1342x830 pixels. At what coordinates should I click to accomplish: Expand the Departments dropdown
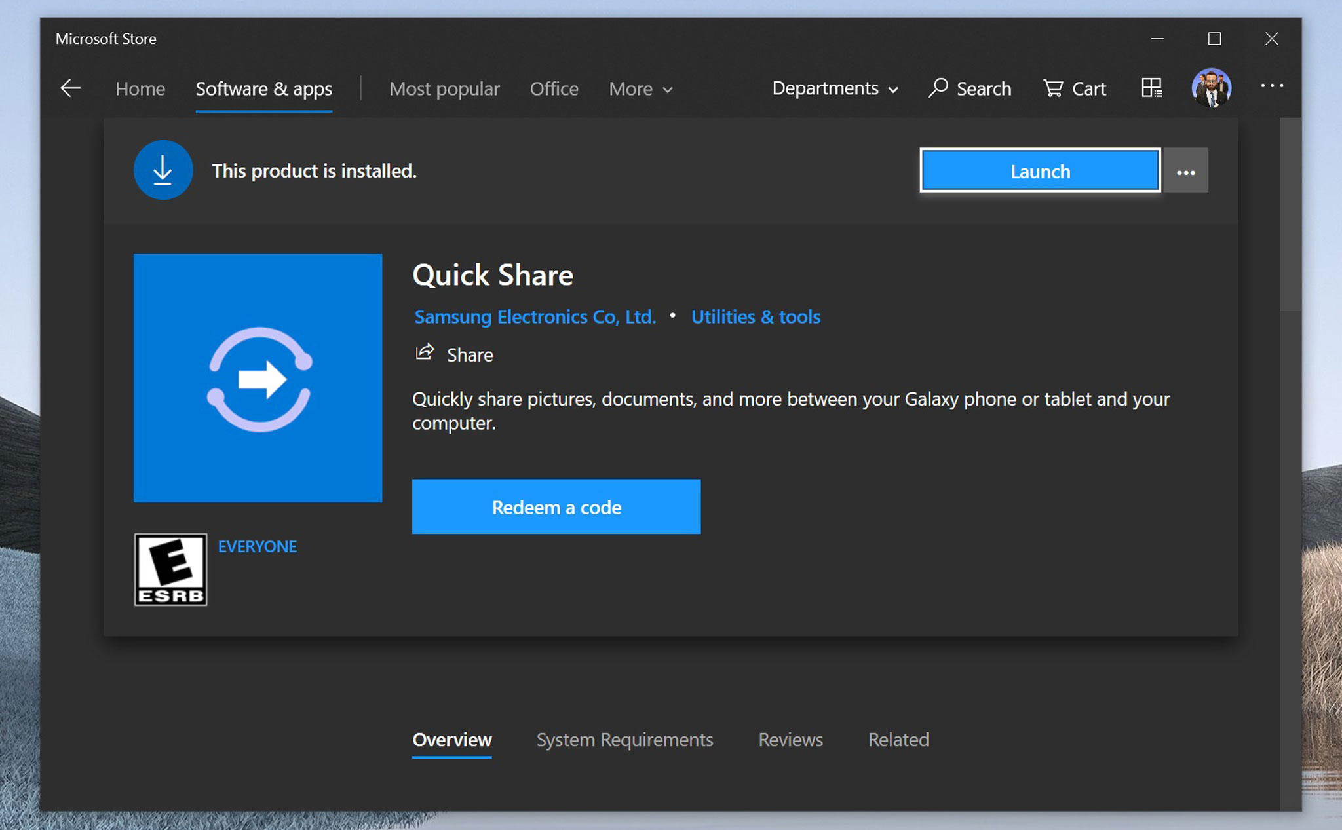click(x=834, y=88)
